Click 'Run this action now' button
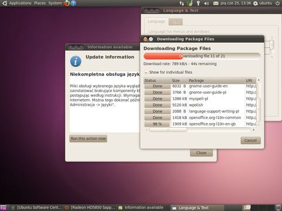 click(88, 138)
